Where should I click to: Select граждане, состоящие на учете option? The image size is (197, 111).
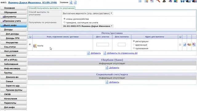point(64,22)
